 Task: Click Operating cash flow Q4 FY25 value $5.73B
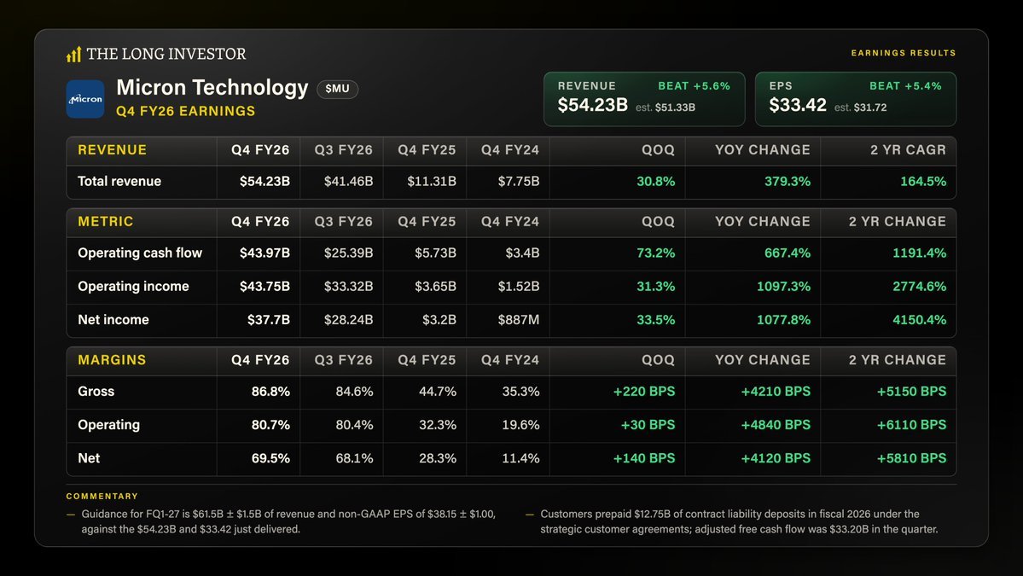pos(435,253)
